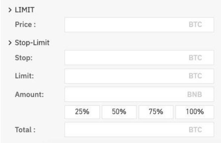Focus the Amount input field
221x143 pixels.
(139, 94)
